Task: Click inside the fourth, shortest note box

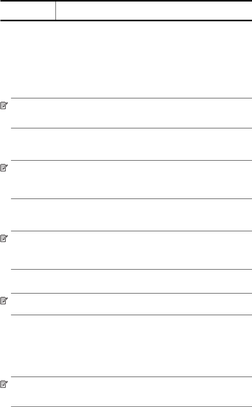Action: (131, 304)
